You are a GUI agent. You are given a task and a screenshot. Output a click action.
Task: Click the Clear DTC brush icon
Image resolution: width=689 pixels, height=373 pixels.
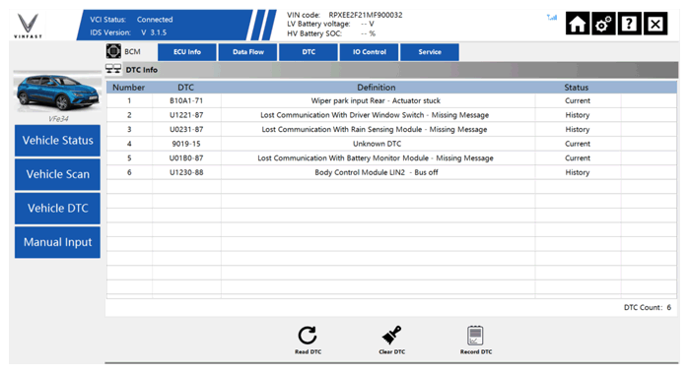(x=391, y=336)
